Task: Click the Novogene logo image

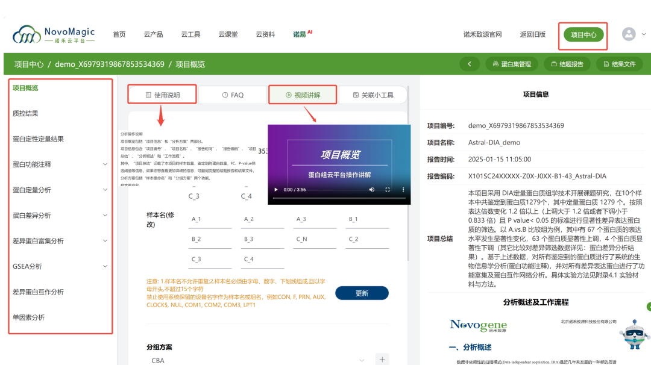Action: pos(478,325)
